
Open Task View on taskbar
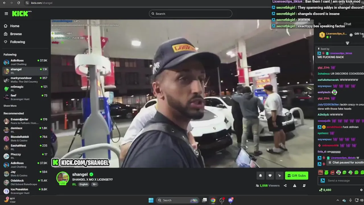coord(204,200)
